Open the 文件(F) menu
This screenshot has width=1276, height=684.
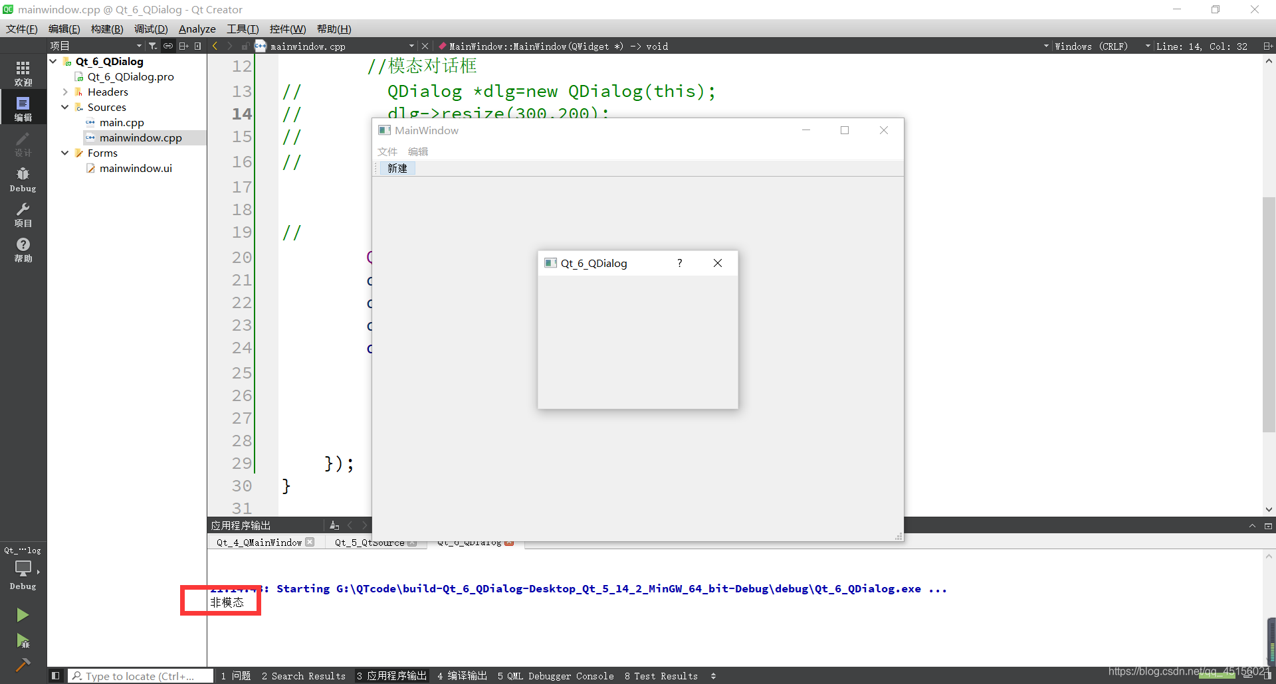pyautogui.click(x=22, y=29)
